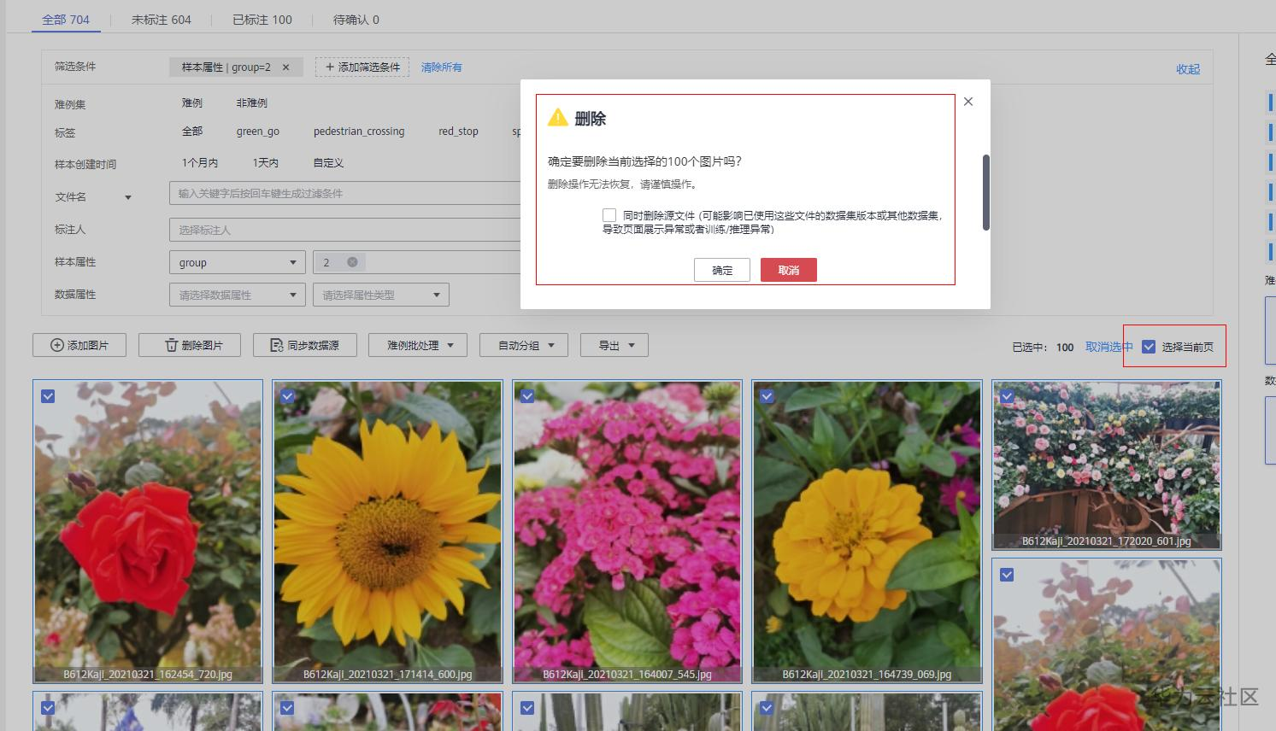
Task: Deselect the sunflower image checkbox
Action: (287, 396)
